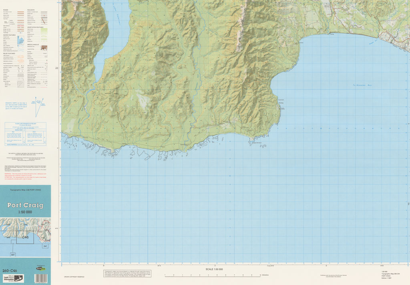Viewport: 410px width, 285px height.
Task: Click the magnetic north arrow diagram
Action: (39, 107)
